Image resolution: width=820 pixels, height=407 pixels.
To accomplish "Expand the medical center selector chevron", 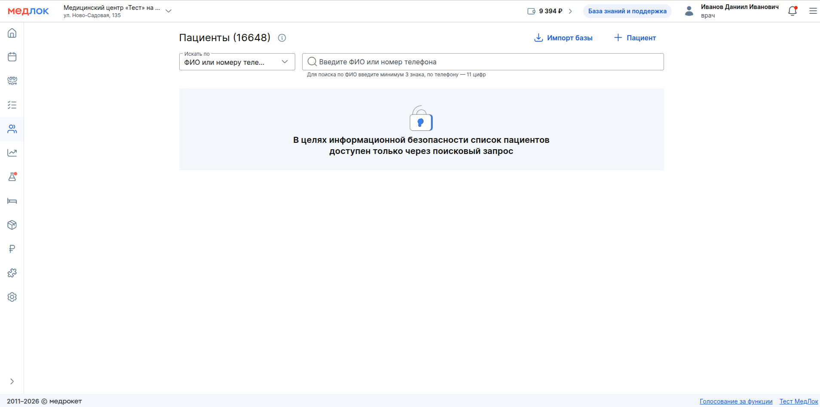I will pos(168,11).
